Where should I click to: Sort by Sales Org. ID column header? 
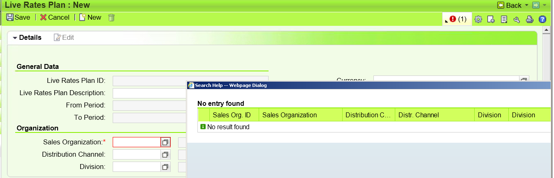coord(234,115)
